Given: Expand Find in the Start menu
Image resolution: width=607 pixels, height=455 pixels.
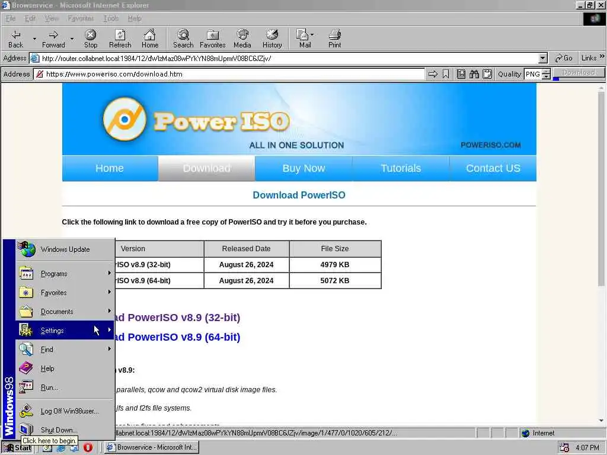Looking at the screenshot, I should (65, 350).
